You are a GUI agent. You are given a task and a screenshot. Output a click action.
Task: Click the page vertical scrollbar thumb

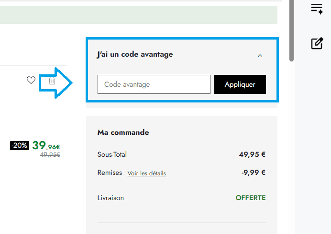coord(291,31)
